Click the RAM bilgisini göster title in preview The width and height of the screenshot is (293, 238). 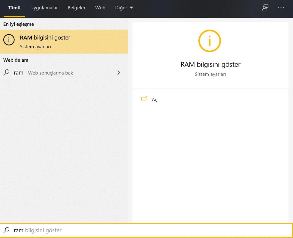210,64
